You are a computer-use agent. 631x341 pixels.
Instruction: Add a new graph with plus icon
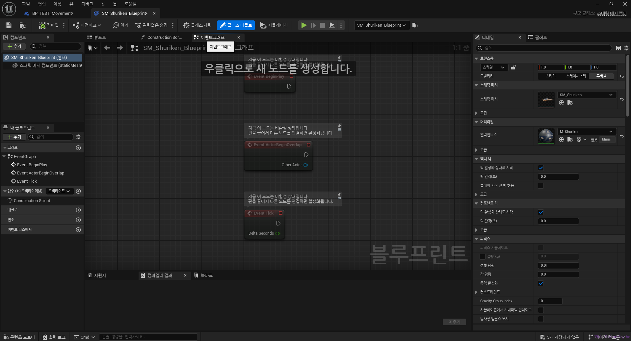tap(78, 148)
